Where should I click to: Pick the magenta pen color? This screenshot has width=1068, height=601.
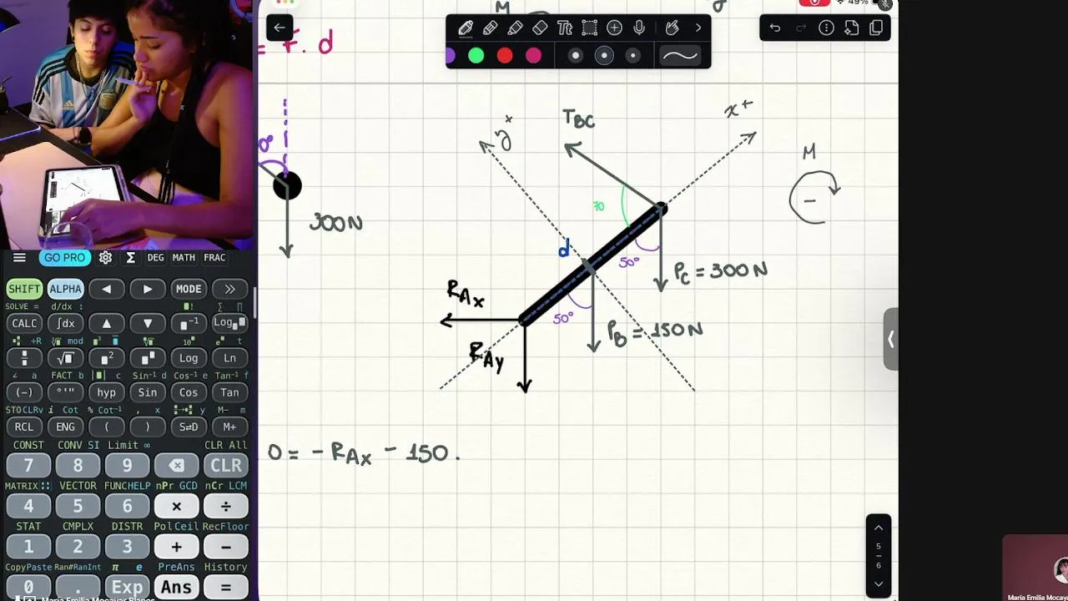click(534, 56)
